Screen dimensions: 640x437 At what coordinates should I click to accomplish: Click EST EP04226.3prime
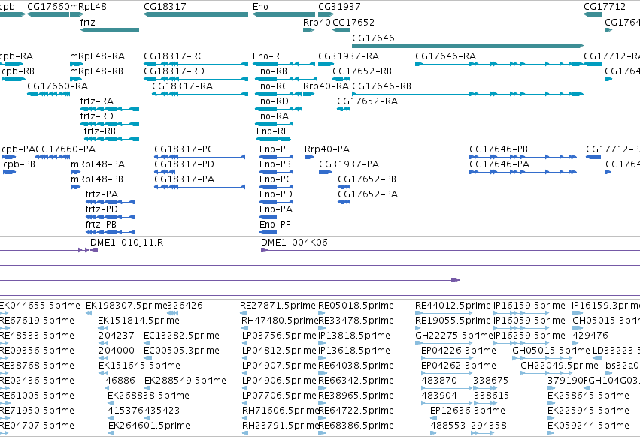point(459,351)
